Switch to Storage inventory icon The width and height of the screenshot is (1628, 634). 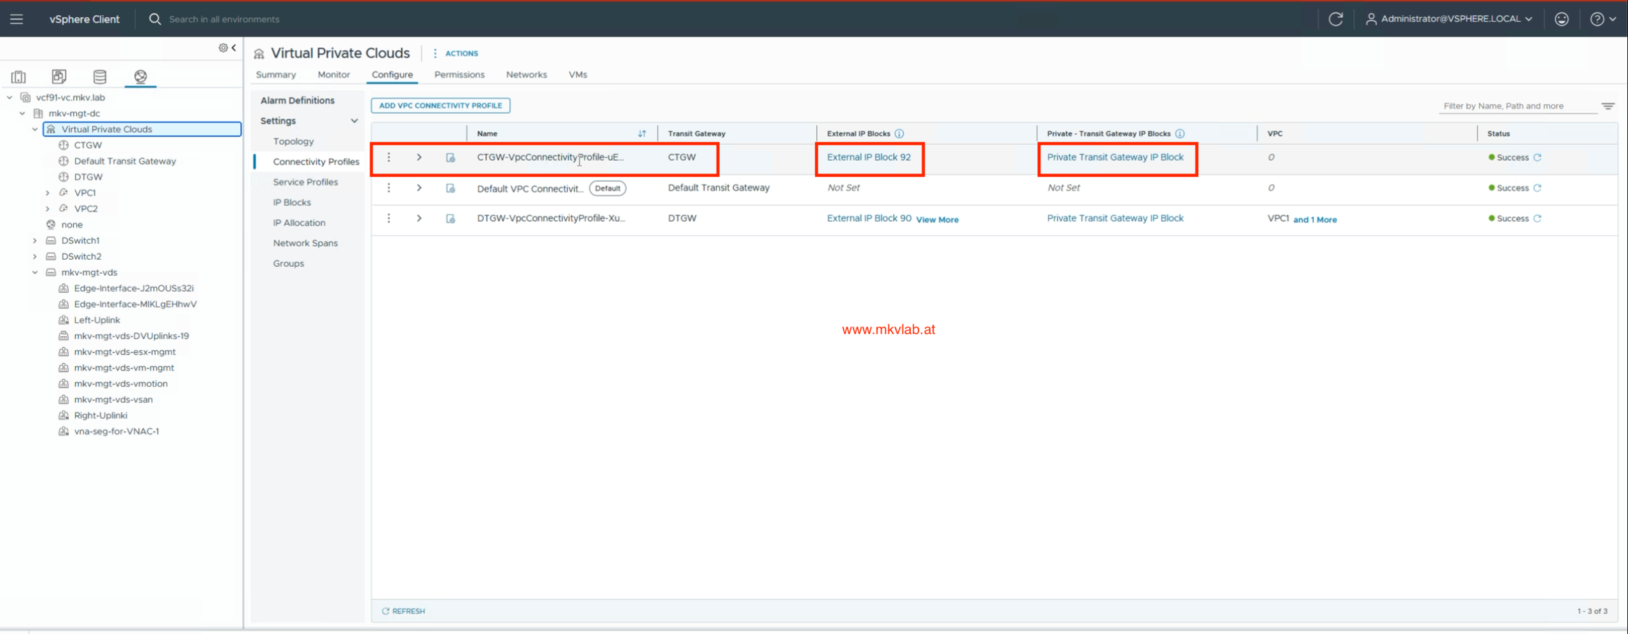click(x=100, y=77)
